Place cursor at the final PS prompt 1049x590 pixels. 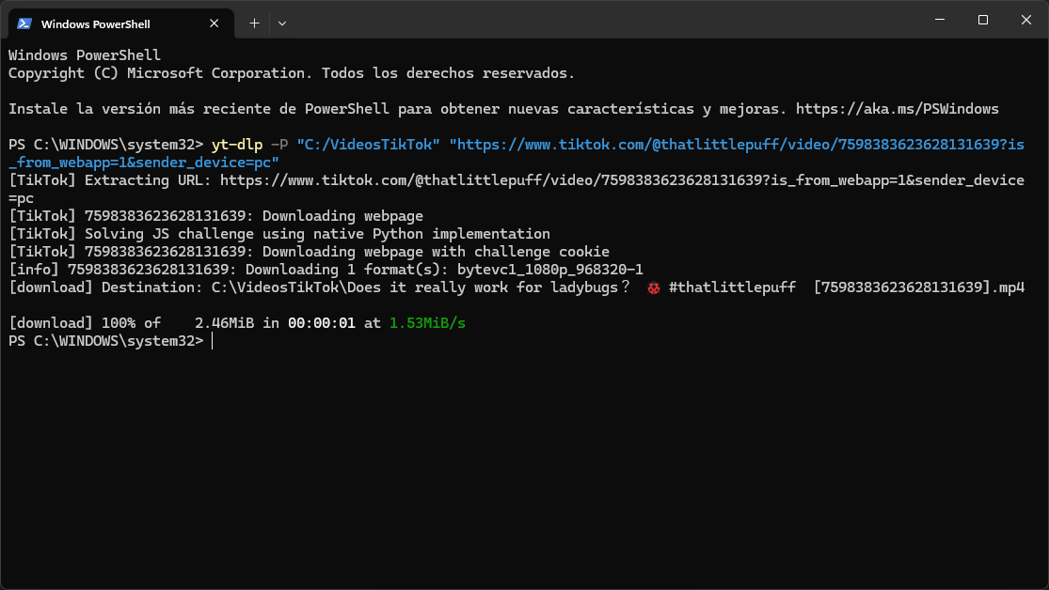coord(212,341)
